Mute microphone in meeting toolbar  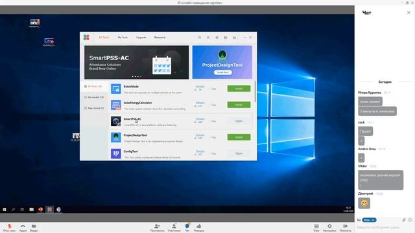point(9,226)
